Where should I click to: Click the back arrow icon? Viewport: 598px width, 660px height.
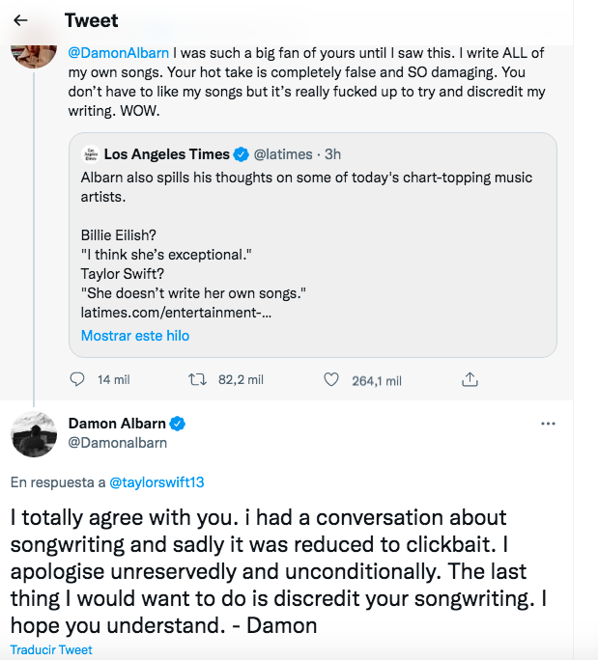click(21, 20)
